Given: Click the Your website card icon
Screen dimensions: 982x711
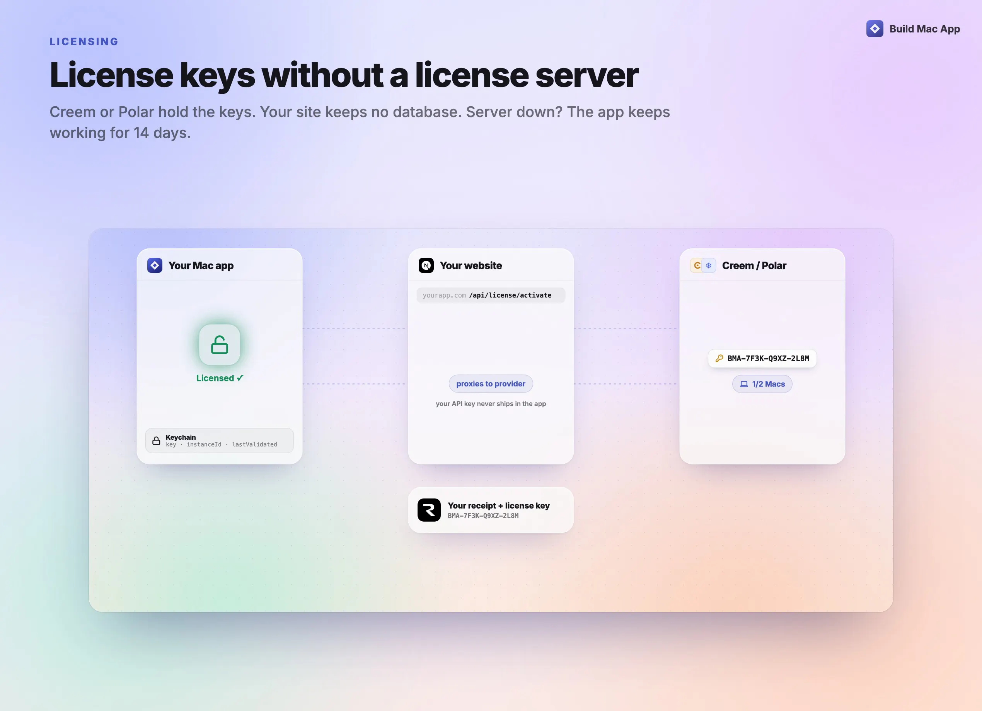Looking at the screenshot, I should pyautogui.click(x=426, y=265).
